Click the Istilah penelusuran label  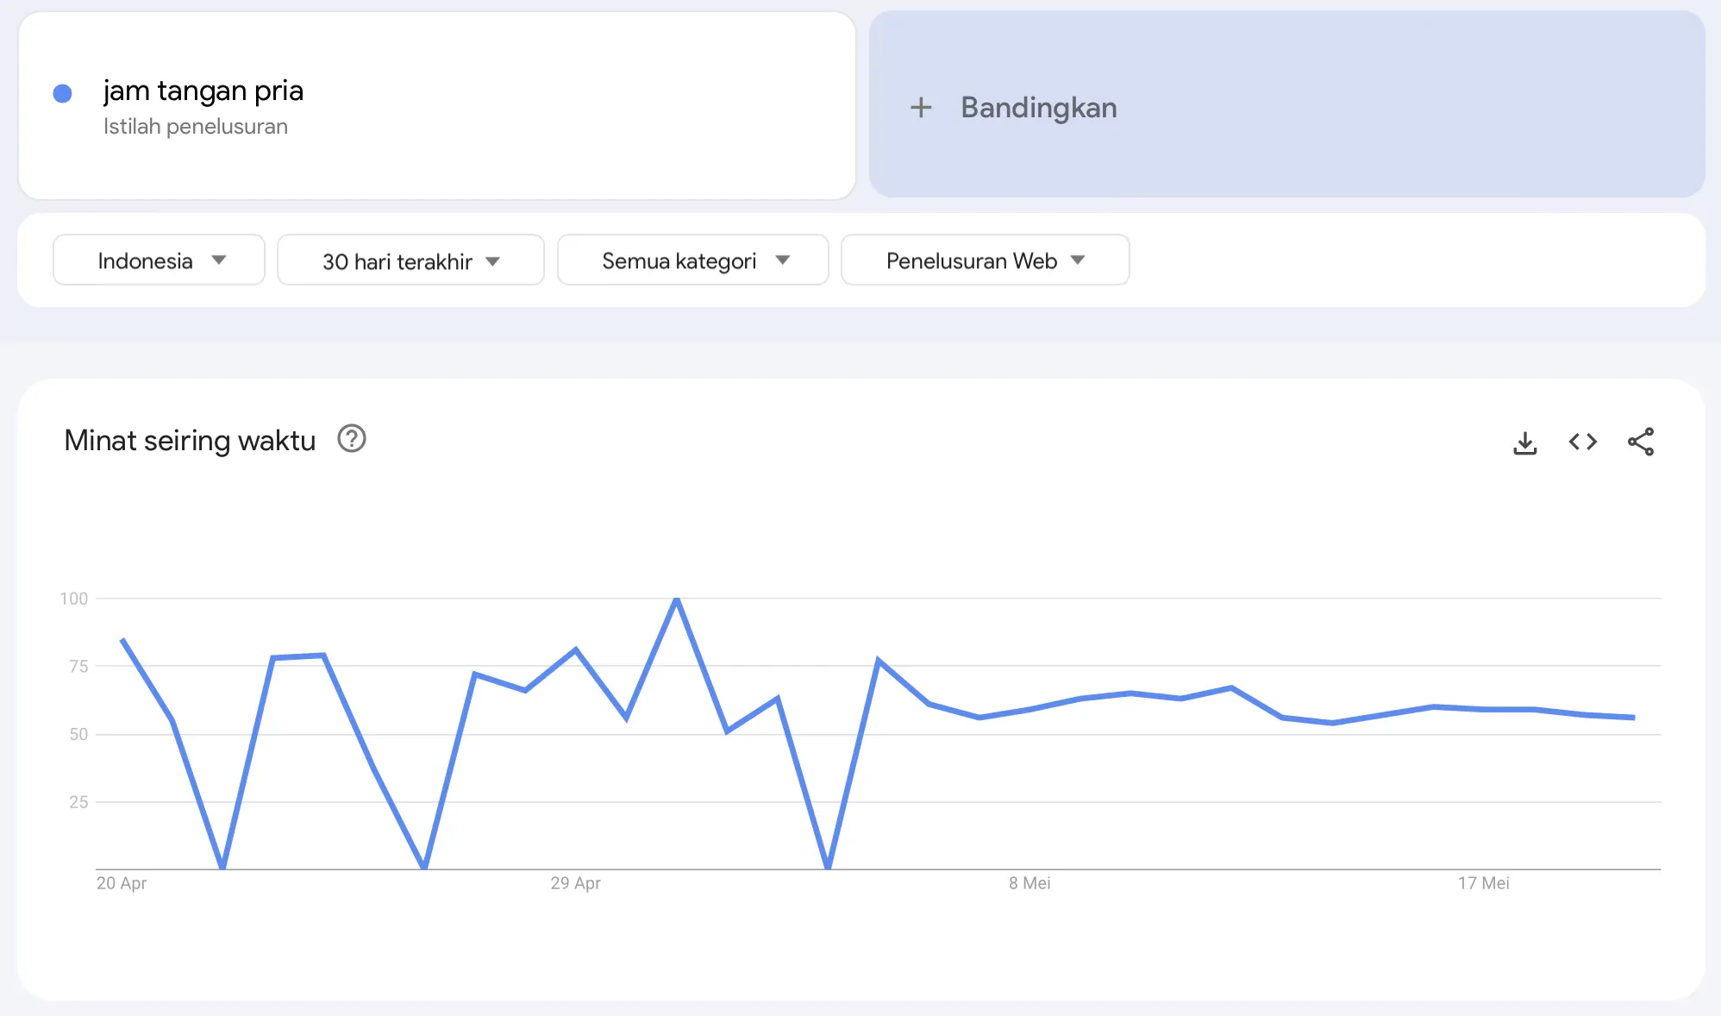[196, 126]
